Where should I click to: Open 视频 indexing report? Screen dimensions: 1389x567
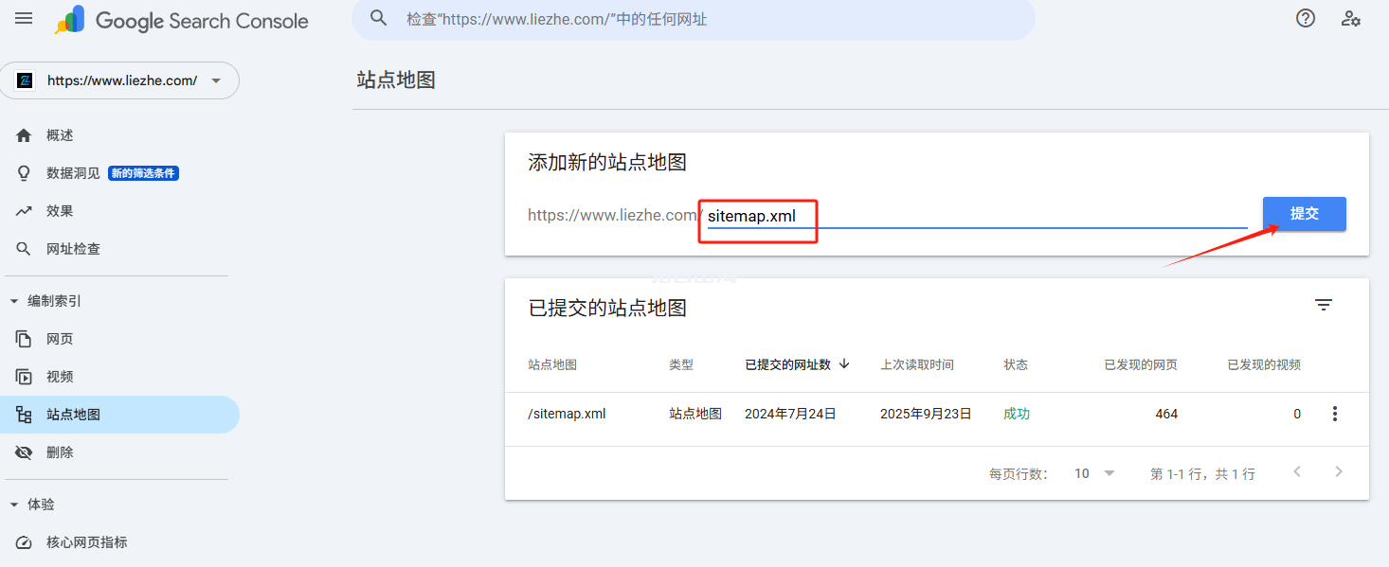pyautogui.click(x=119, y=377)
